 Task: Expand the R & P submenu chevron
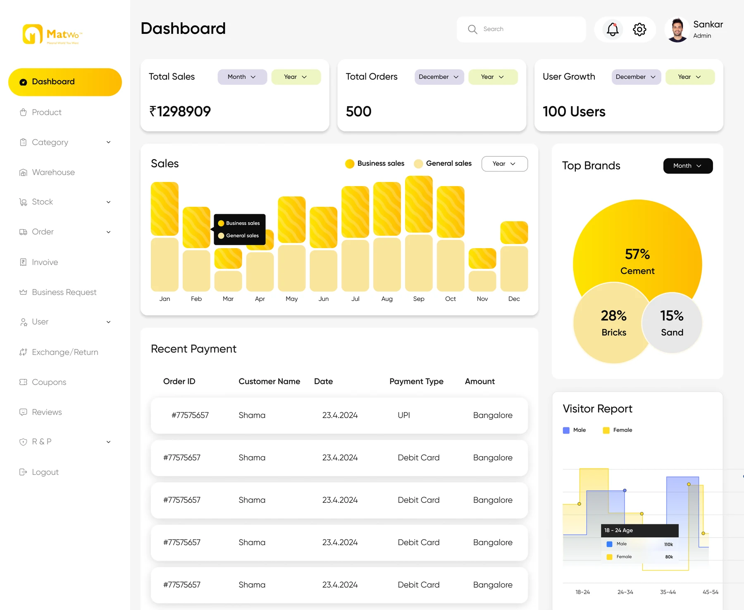pos(108,442)
